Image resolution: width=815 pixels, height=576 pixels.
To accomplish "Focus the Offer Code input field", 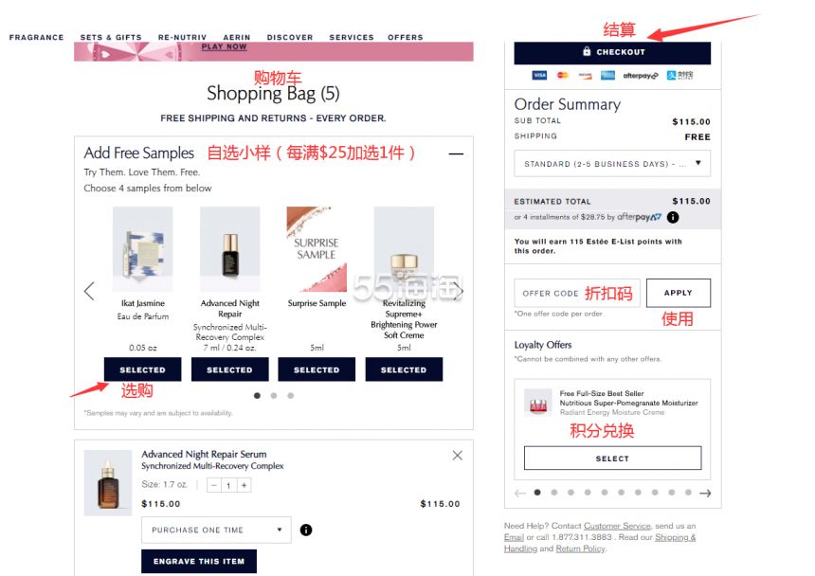I will point(577,293).
